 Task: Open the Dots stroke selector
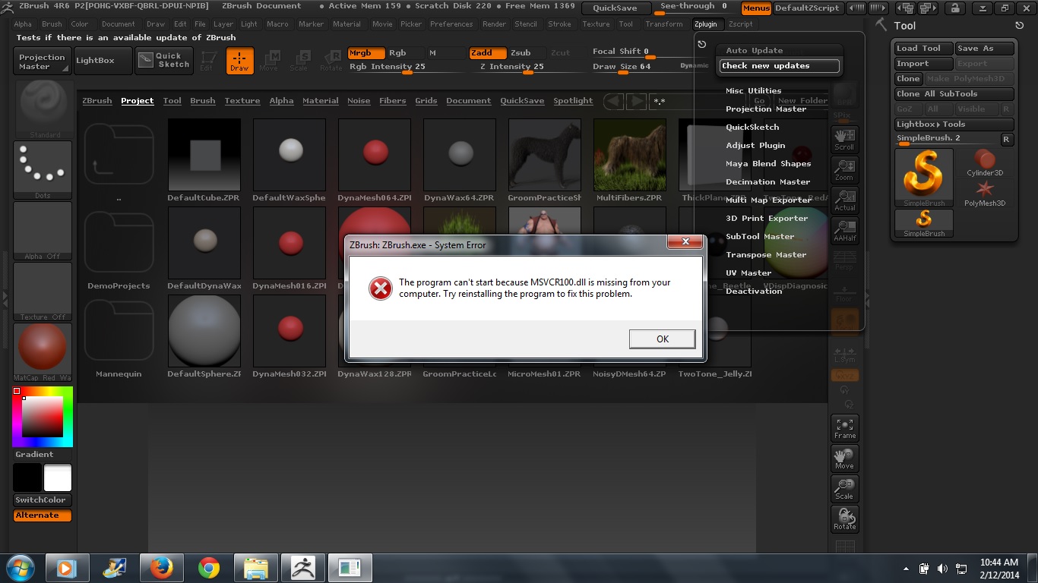coord(43,170)
